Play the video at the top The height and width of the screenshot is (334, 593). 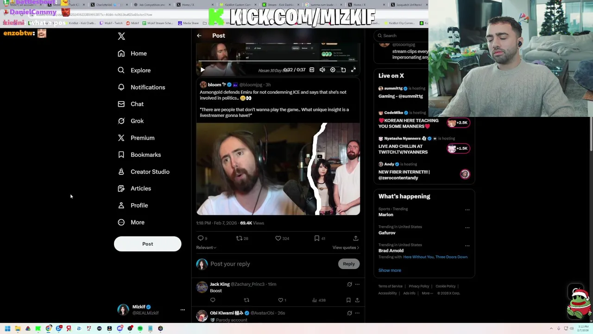coord(202,70)
